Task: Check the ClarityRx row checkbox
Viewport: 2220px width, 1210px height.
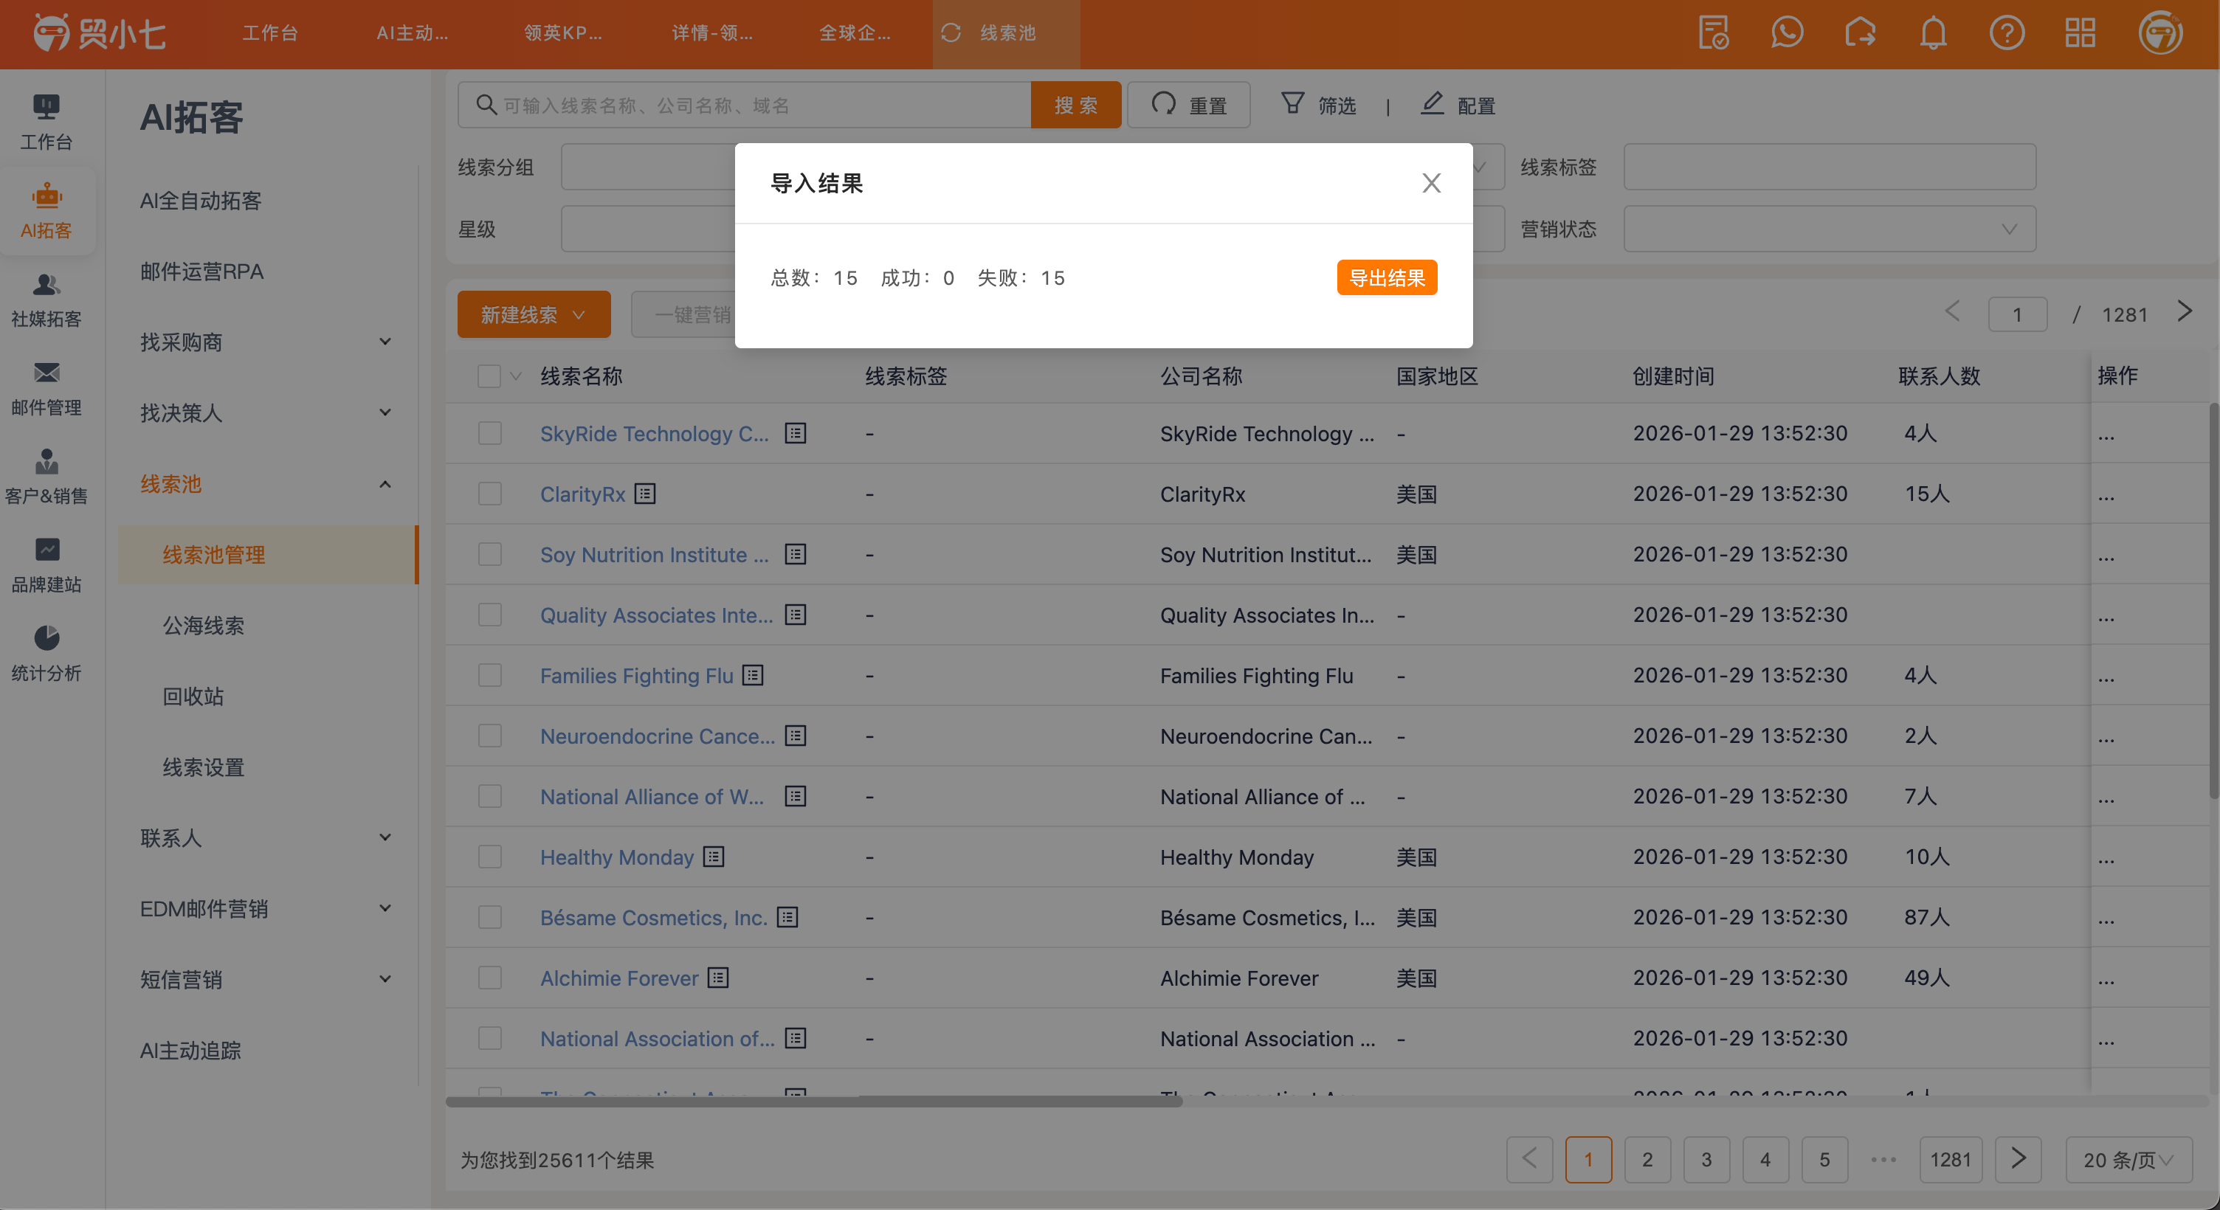Action: tap(489, 494)
